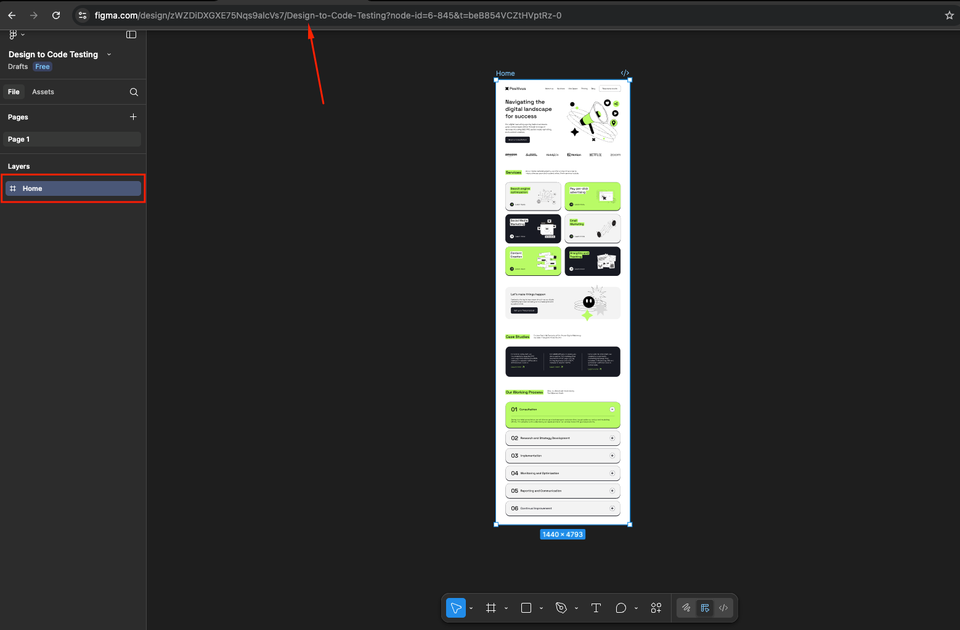Select the Frame tool in the toolbar
Viewport: 960px width, 630px height.
point(491,608)
